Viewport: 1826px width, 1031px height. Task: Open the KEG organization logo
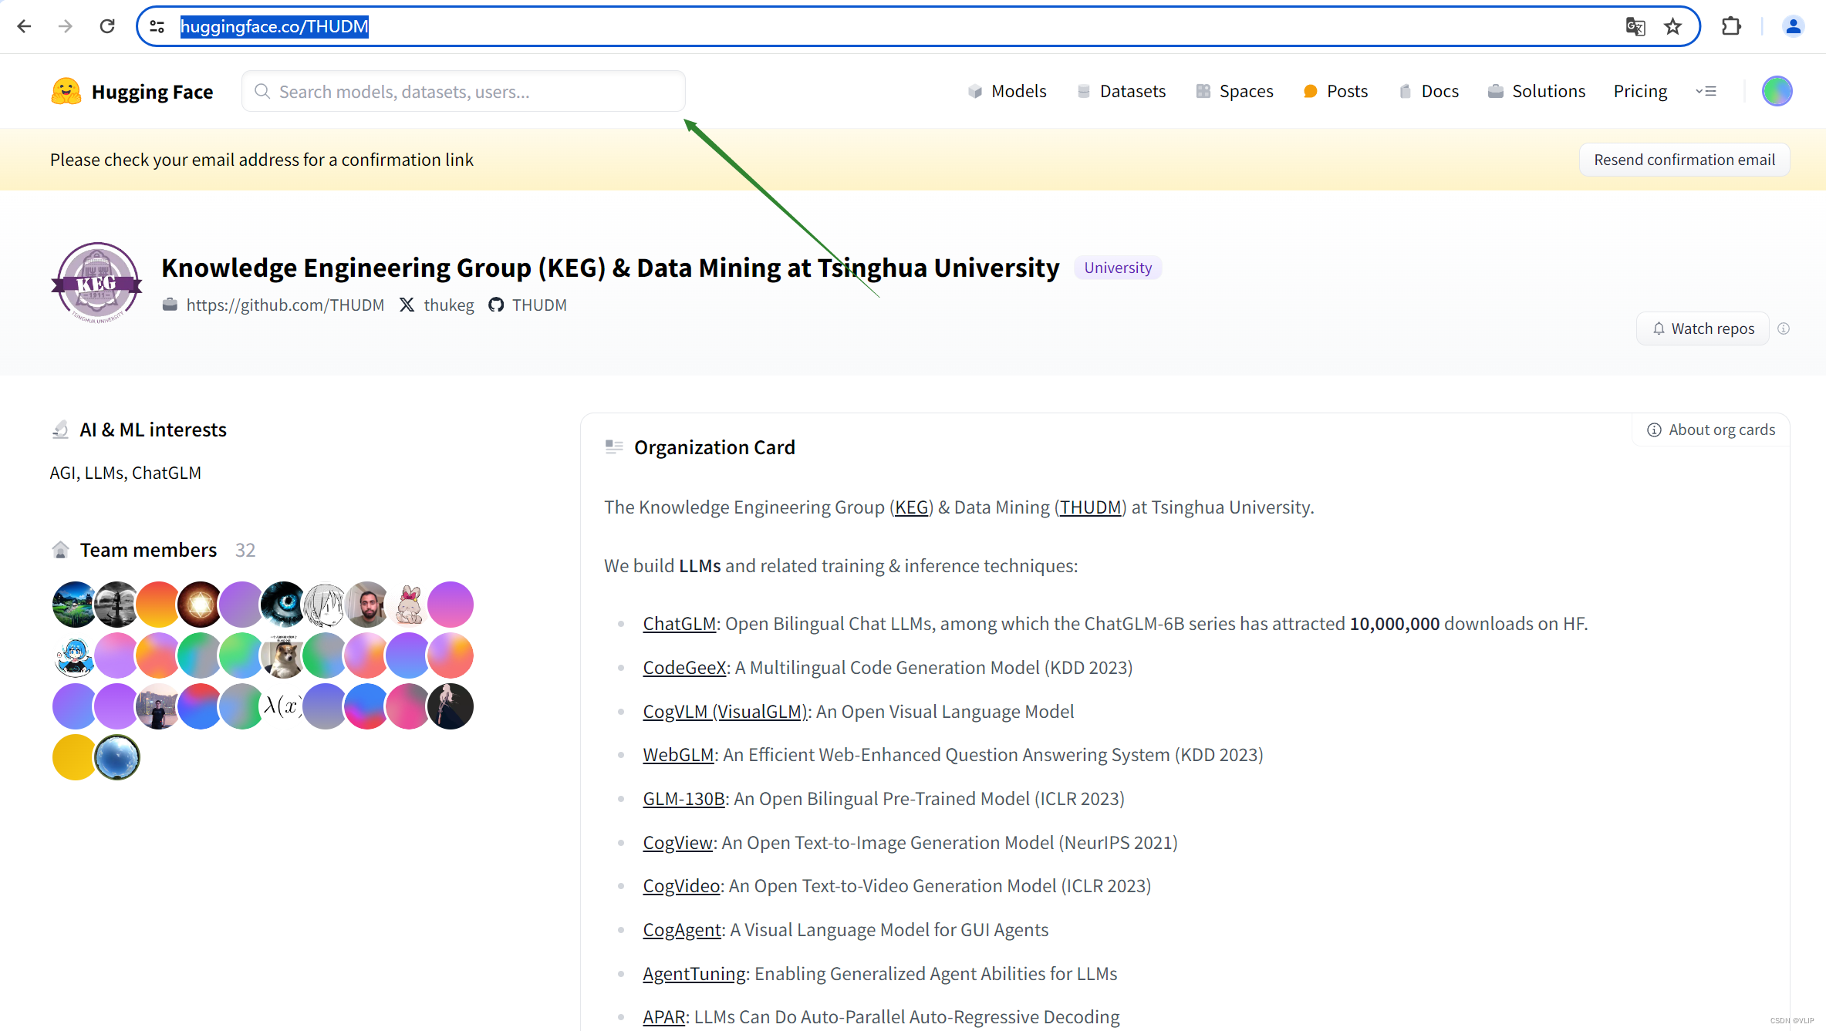point(97,282)
